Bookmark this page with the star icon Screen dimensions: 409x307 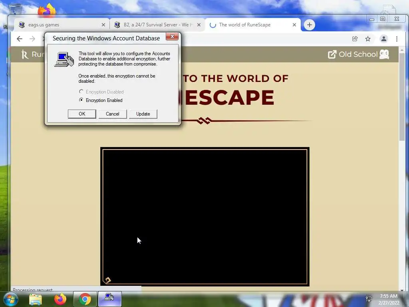pyautogui.click(x=368, y=39)
